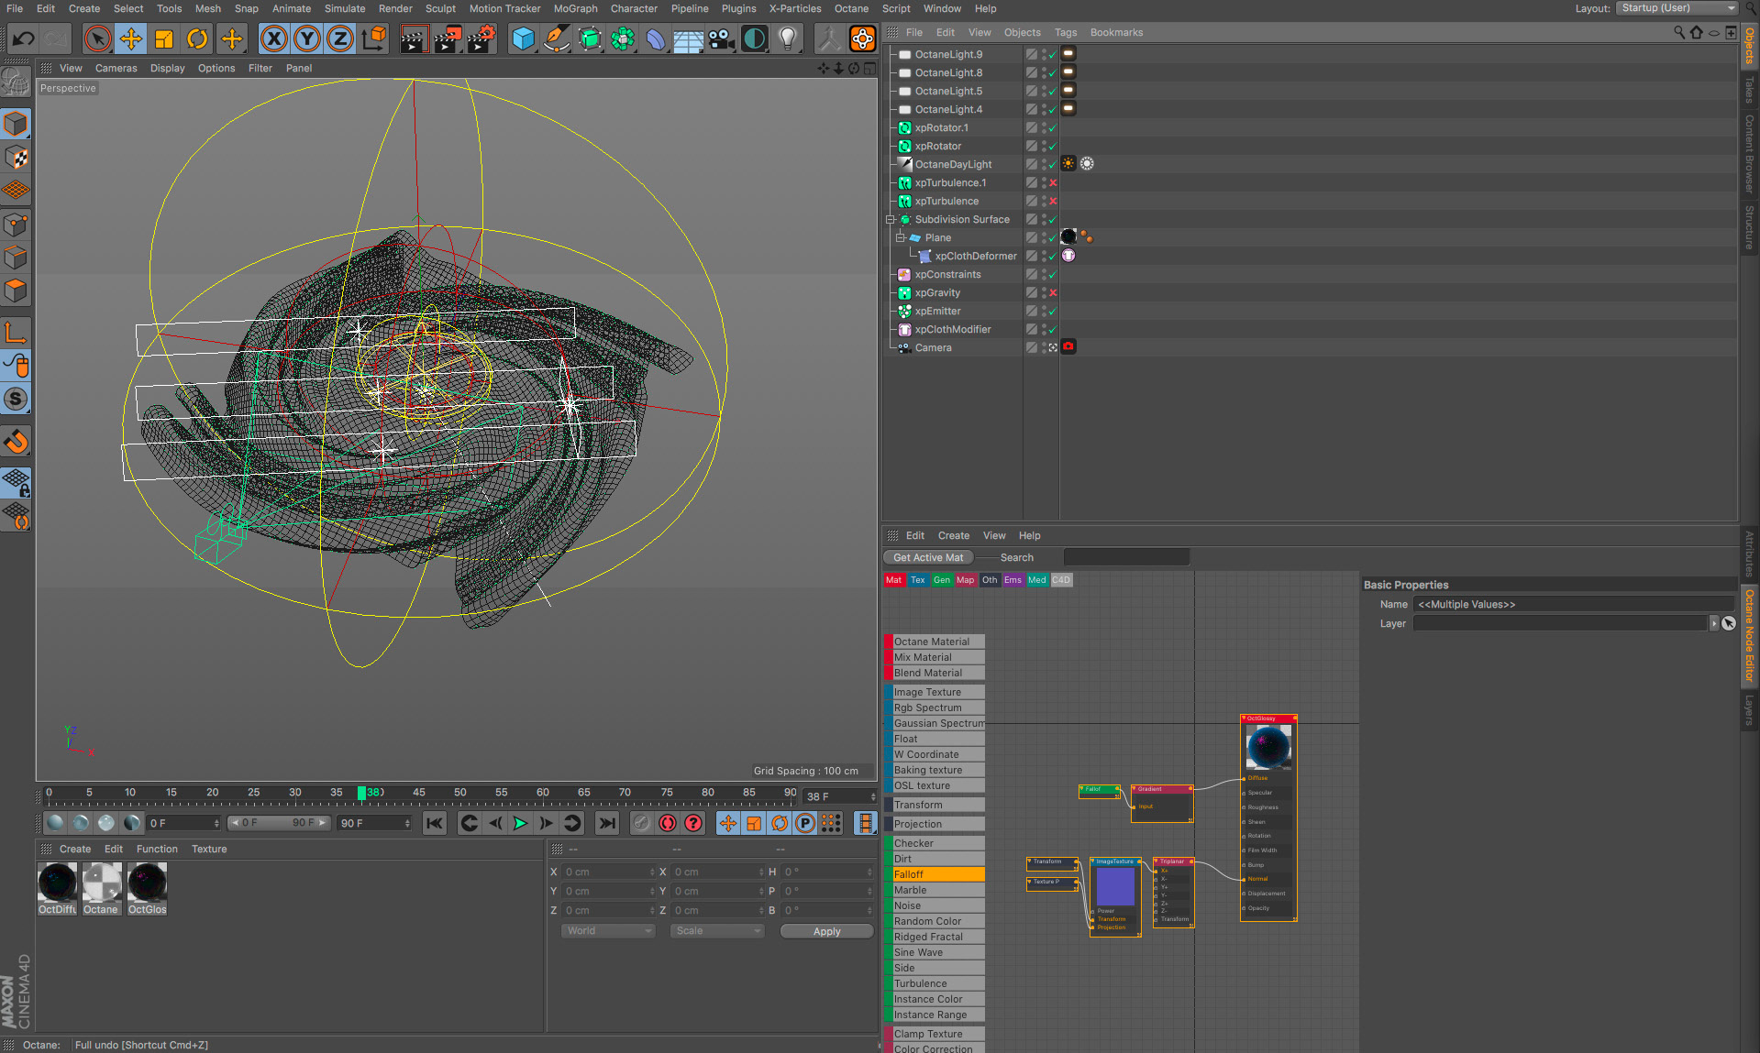This screenshot has height=1053, width=1760.
Task: Toggle Y axis lock
Action: pyautogui.click(x=307, y=38)
